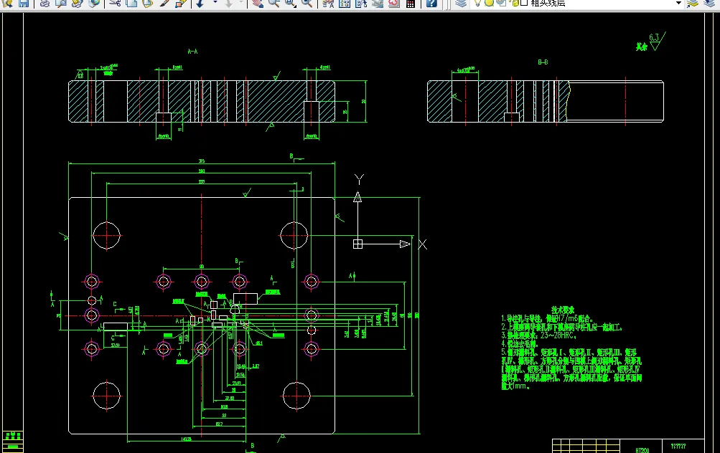Copy selection to clipboard icon
The height and width of the screenshot is (453, 720).
coord(131,4)
